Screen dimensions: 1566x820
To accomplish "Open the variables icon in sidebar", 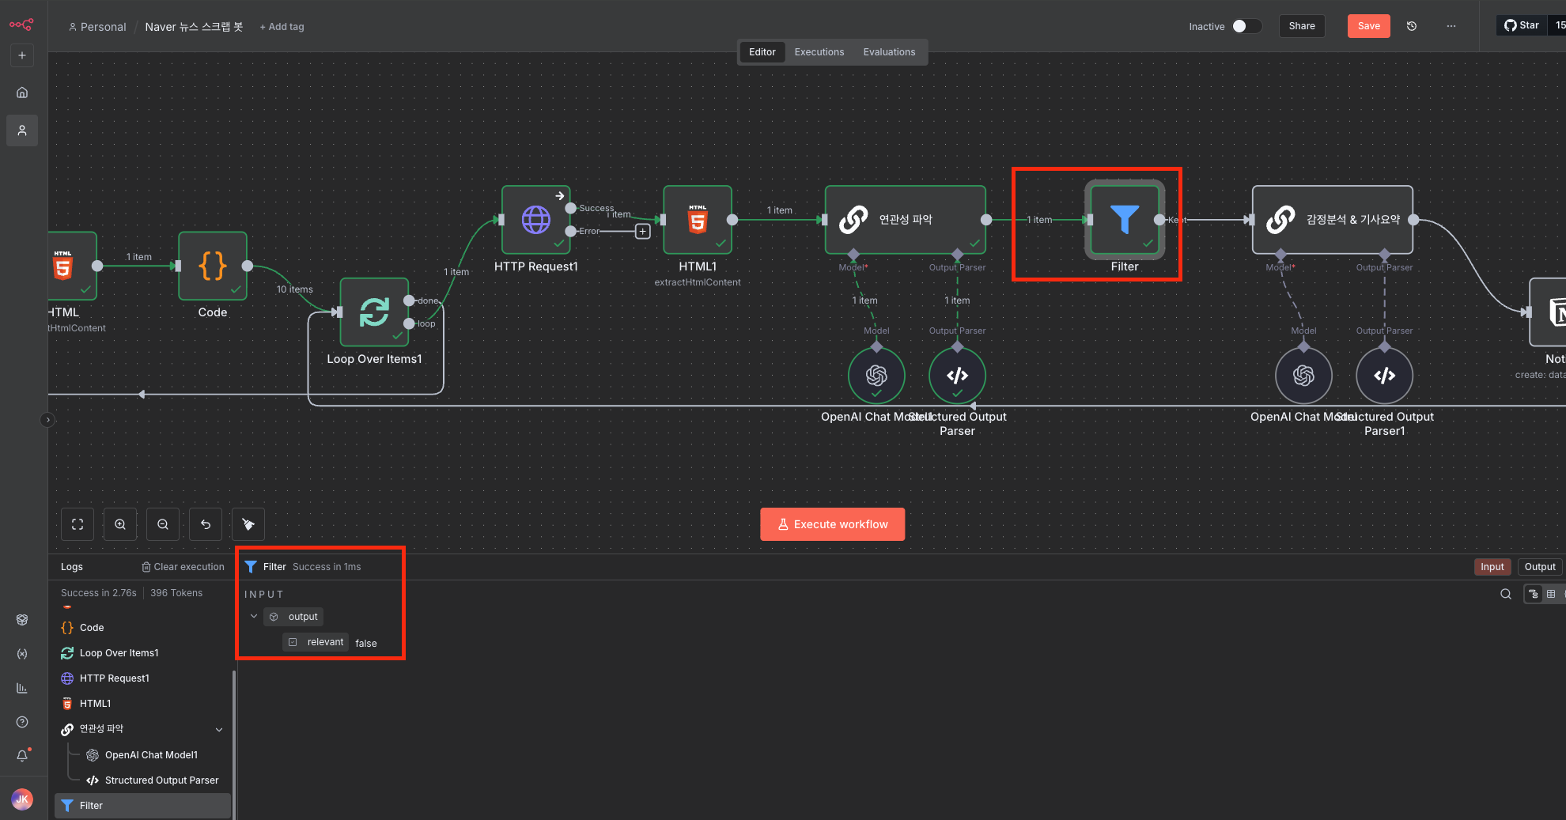I will point(22,654).
